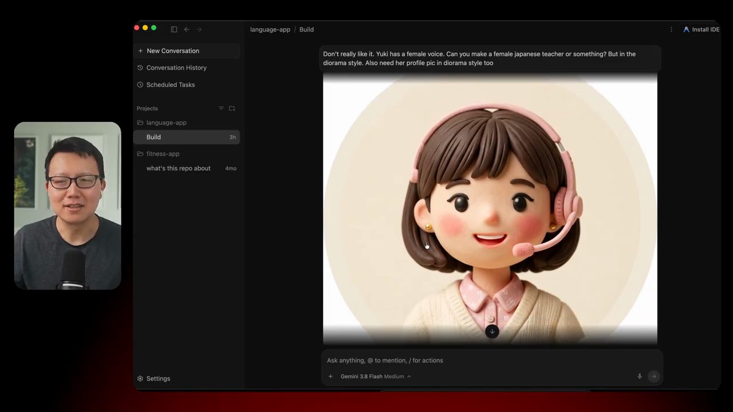This screenshot has width=733, height=412.
Task: Open the Gemini 3.8 Flash model dropdown
Action: (376, 376)
